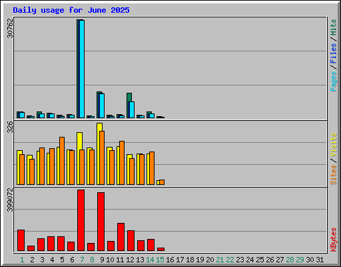Click the 'KBytes' legend label

tap(334, 240)
